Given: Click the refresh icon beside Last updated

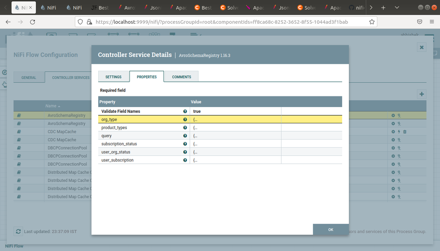Looking at the screenshot, I should 18,231.
